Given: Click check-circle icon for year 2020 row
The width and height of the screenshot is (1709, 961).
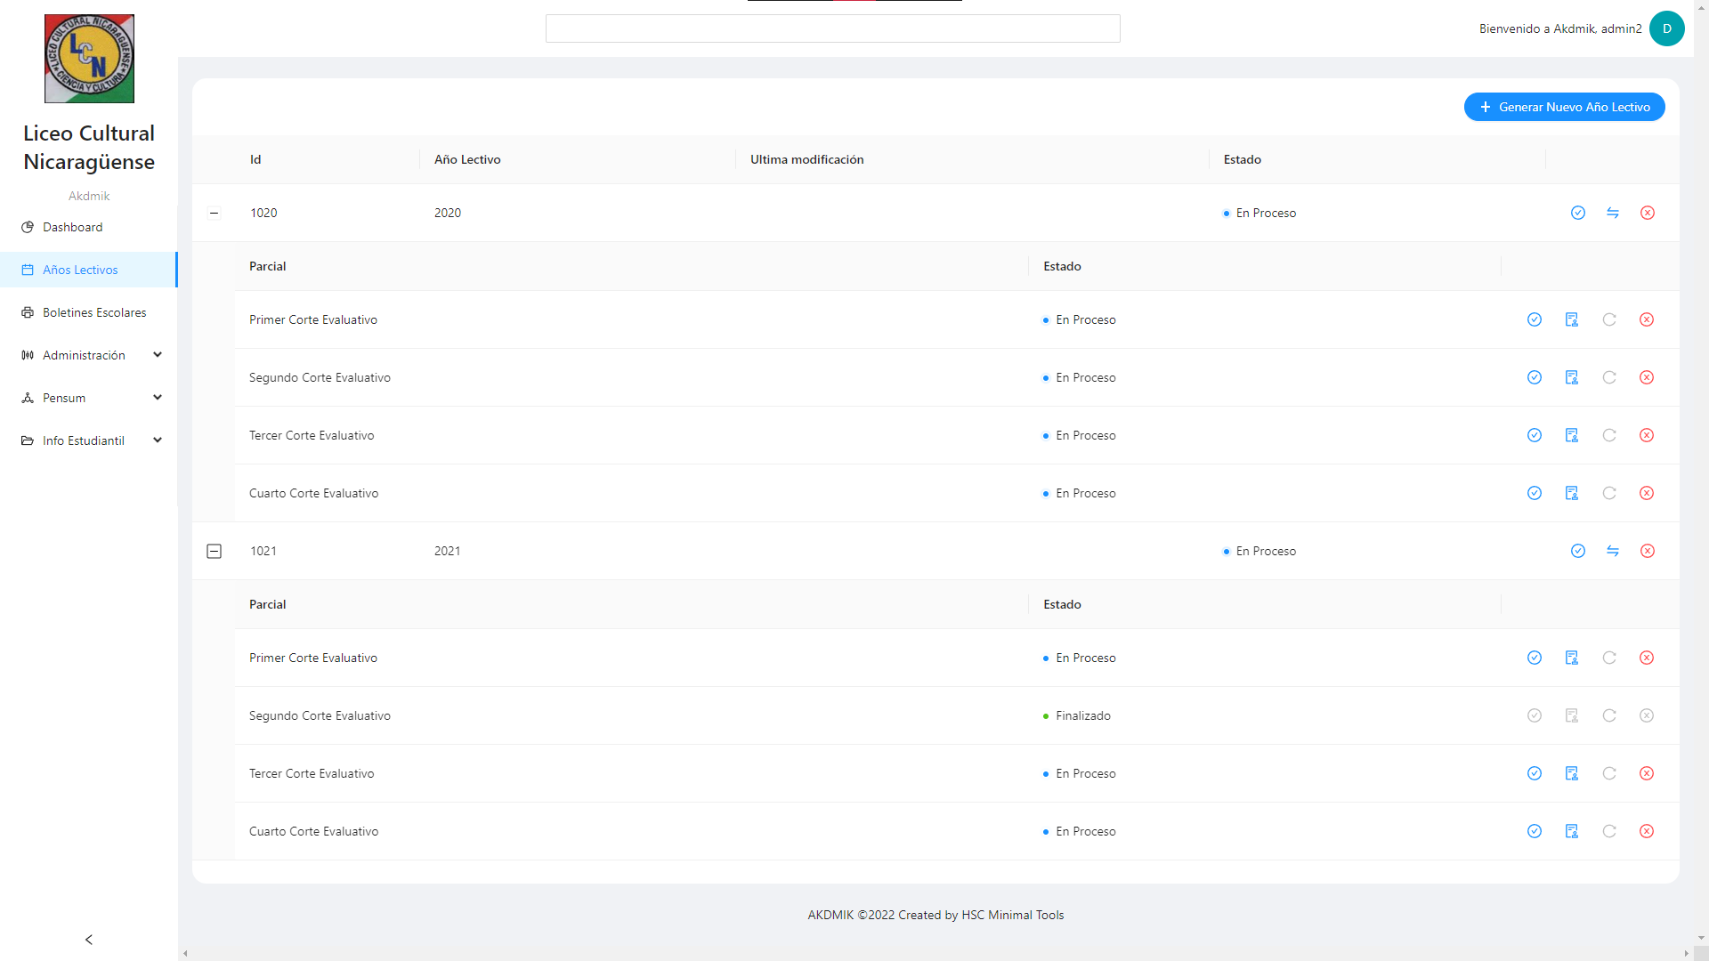Looking at the screenshot, I should (1578, 213).
